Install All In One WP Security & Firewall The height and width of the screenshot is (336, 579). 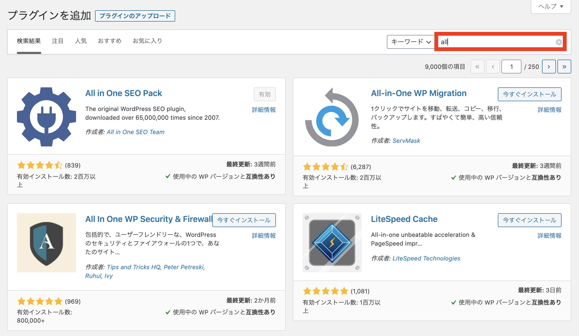pos(244,220)
